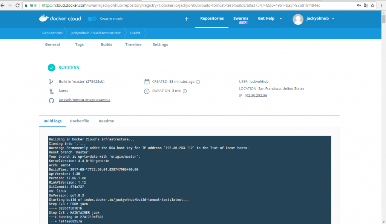Image resolution: width=386 pixels, height=224 pixels.
Task: Click log line 'Os: linux'
Action: [x=58, y=191]
